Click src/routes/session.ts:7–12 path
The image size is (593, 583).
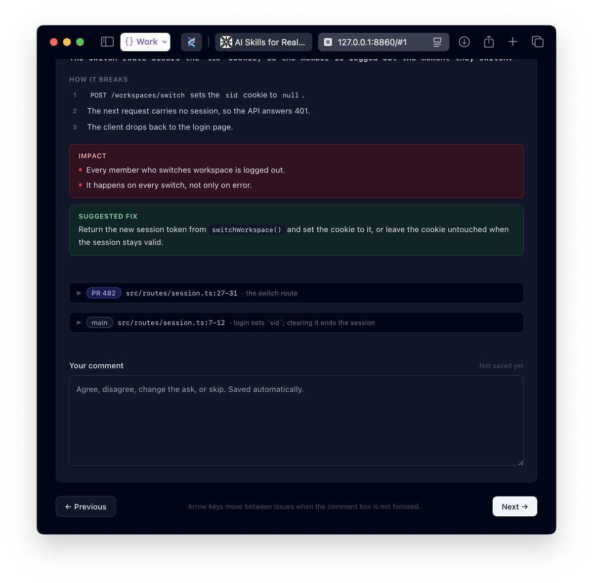[x=171, y=323]
